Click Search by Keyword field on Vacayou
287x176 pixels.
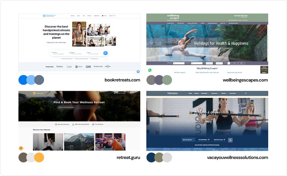(188, 140)
